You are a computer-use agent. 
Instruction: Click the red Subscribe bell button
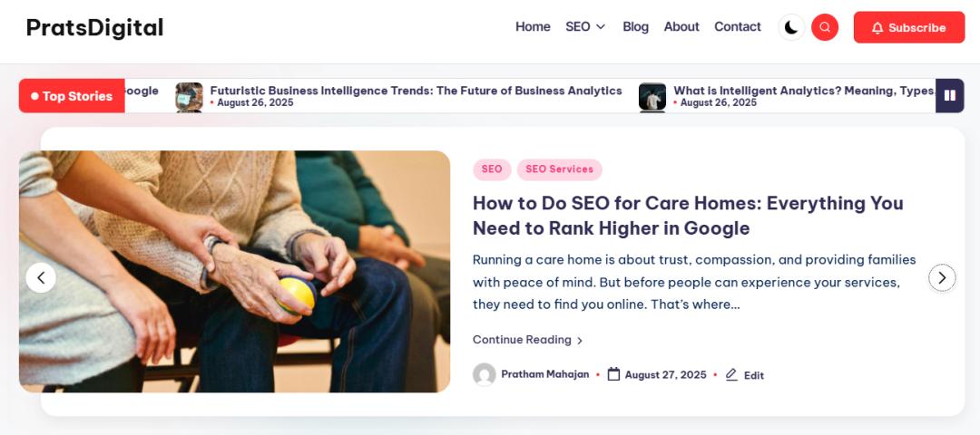coord(908,27)
